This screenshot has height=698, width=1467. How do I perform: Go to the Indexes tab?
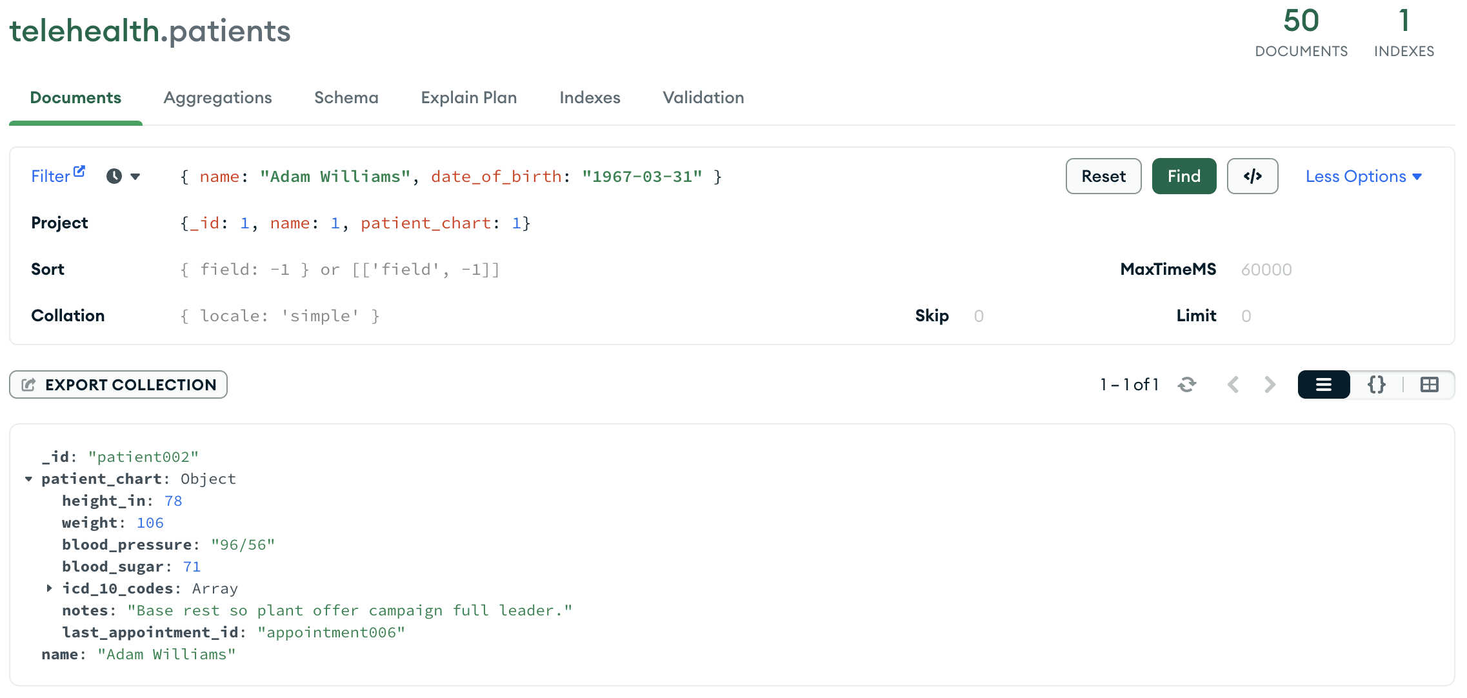pyautogui.click(x=589, y=97)
